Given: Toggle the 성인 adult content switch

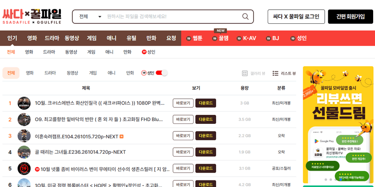Looking at the screenshot, I should pos(162,73).
